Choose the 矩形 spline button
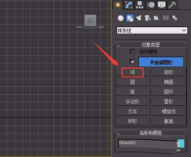The height and width of the screenshot is (157, 191). [169, 72]
